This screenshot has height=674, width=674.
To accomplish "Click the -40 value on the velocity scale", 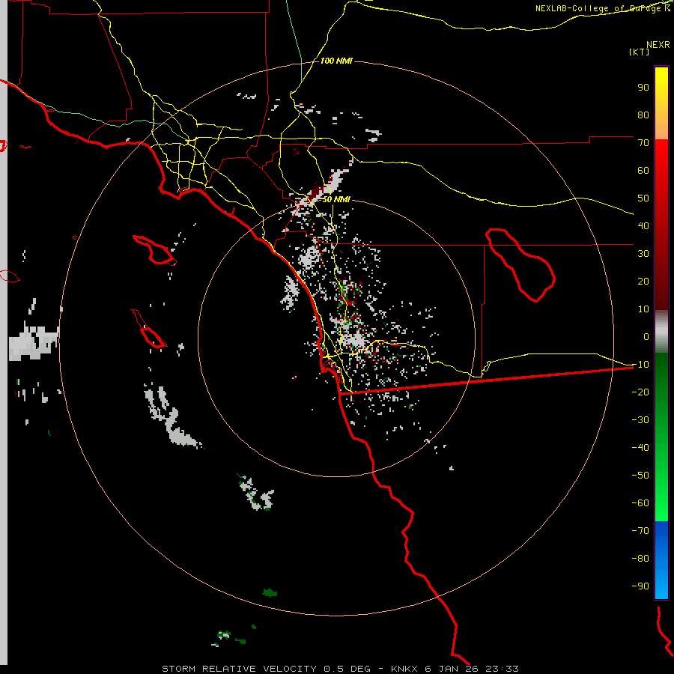I will tap(640, 448).
